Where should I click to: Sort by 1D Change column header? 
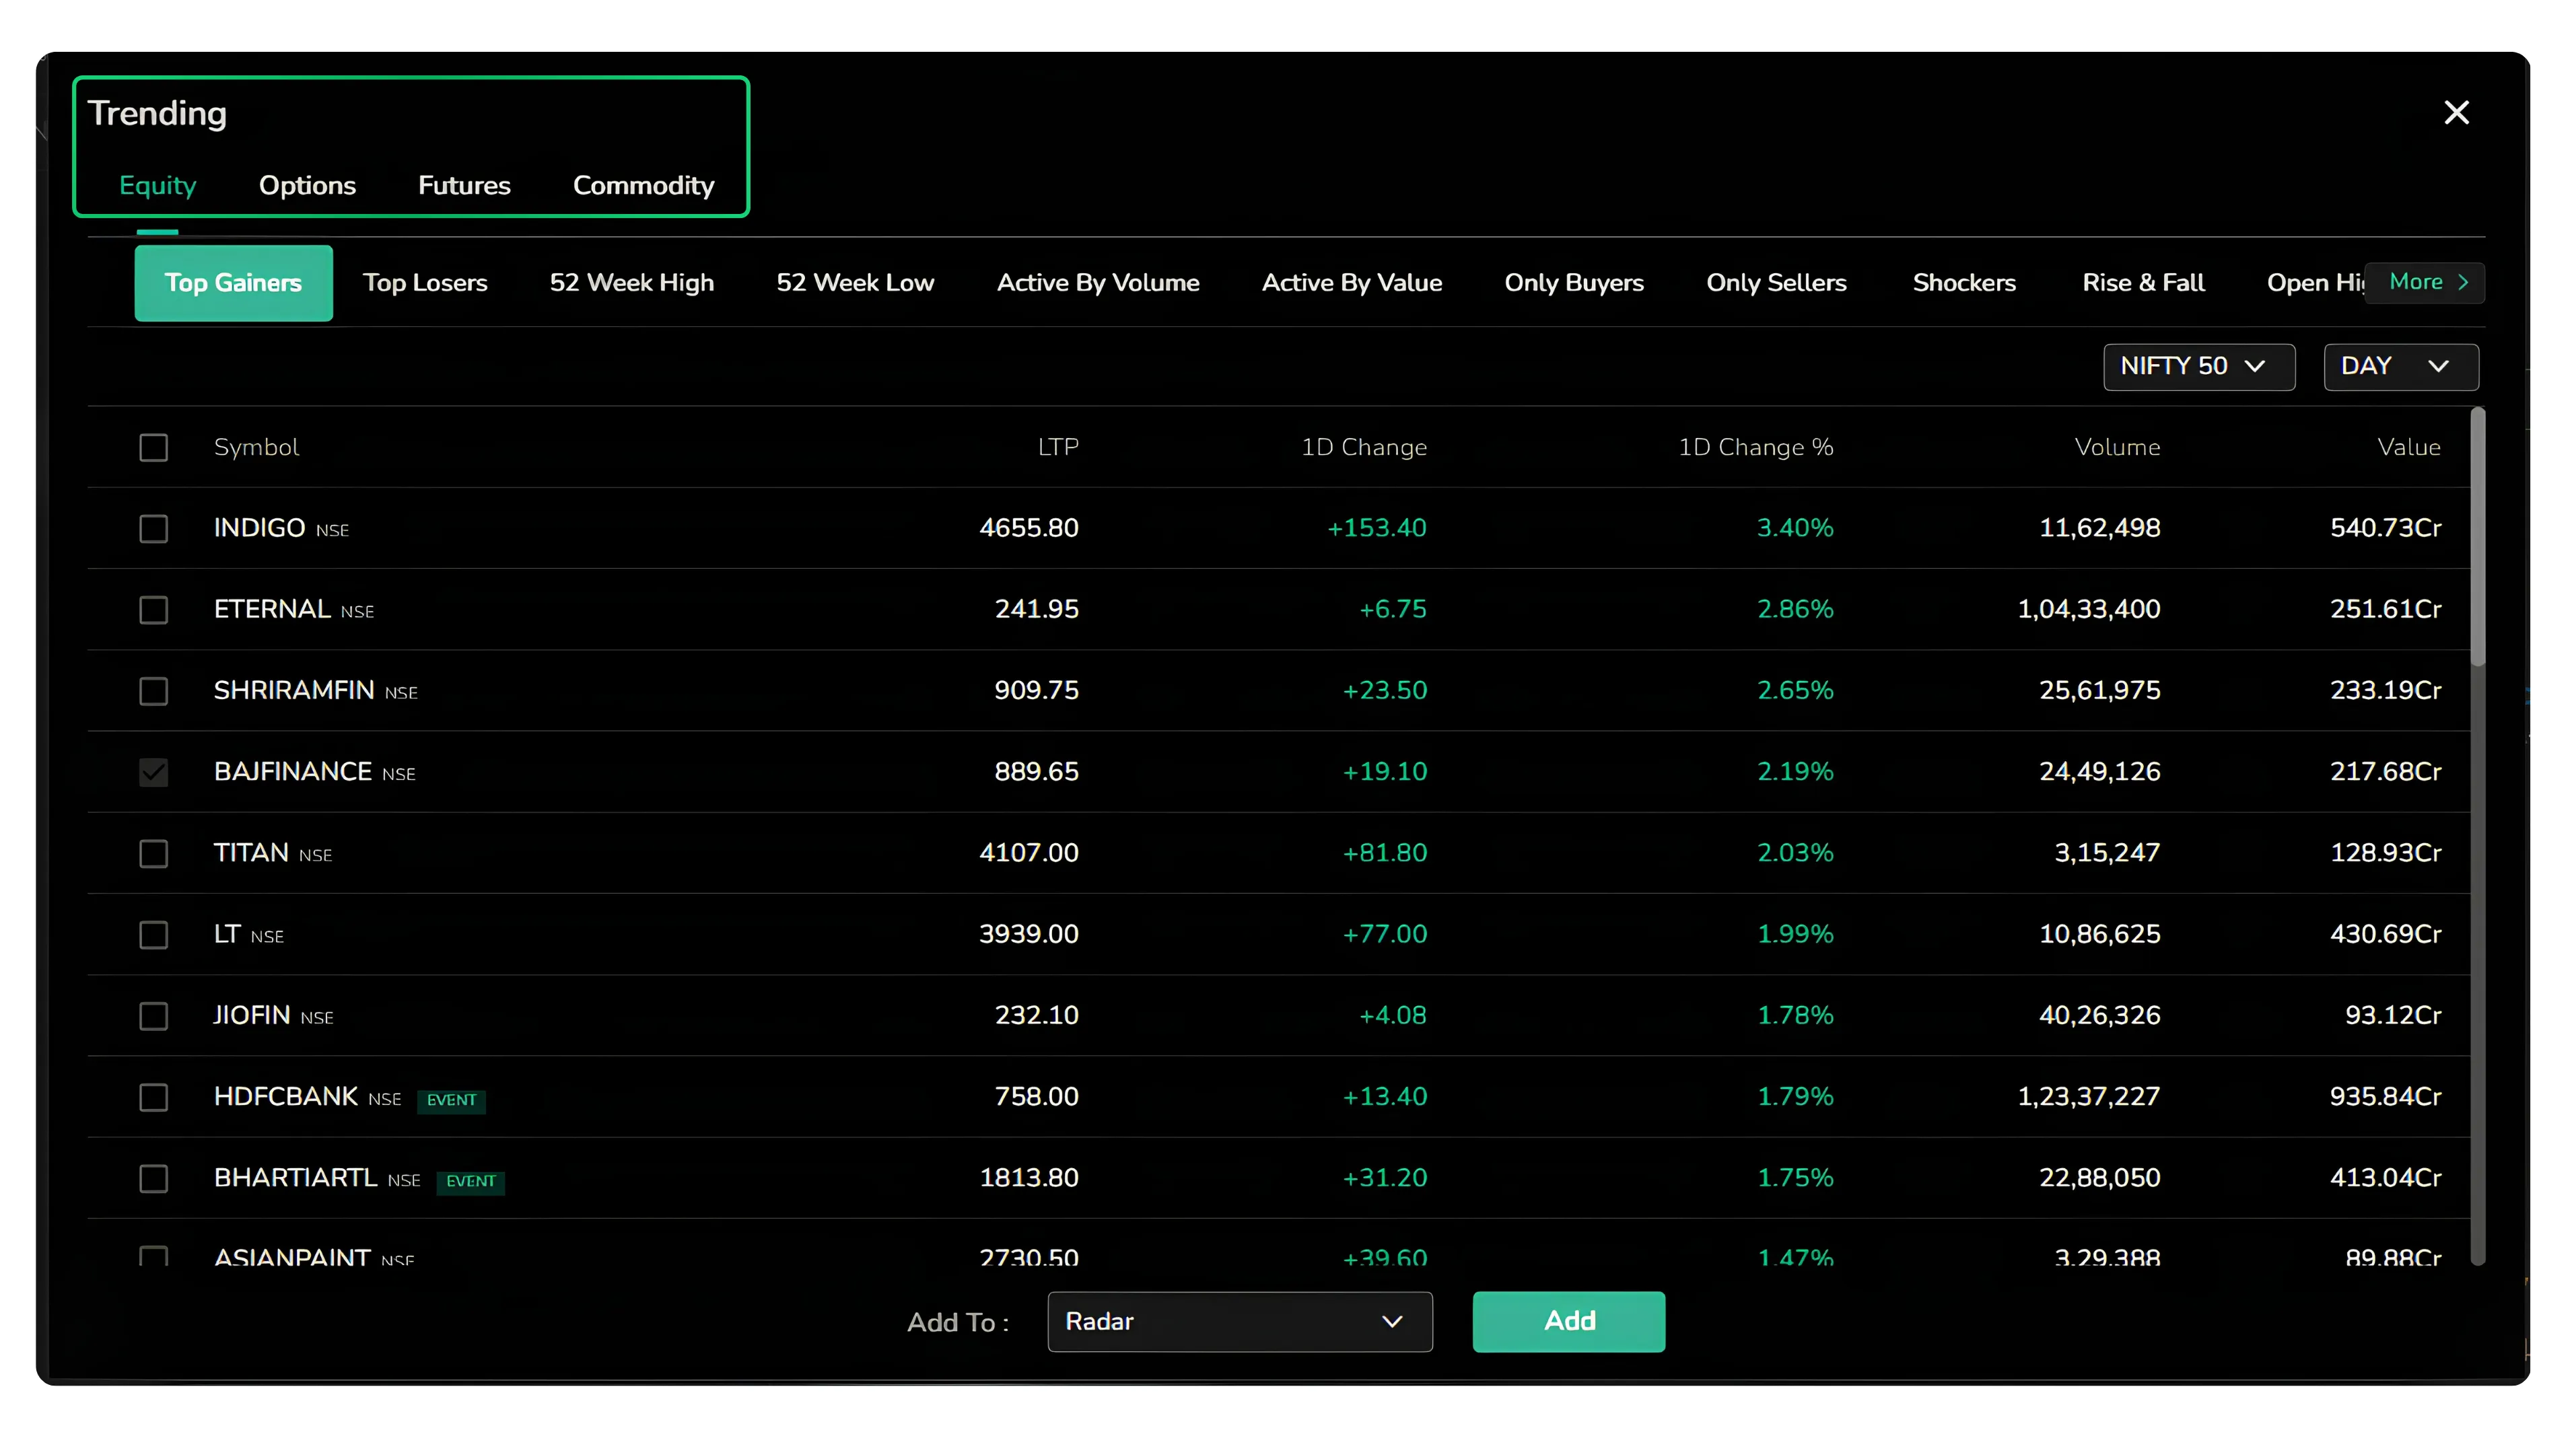point(1364,447)
